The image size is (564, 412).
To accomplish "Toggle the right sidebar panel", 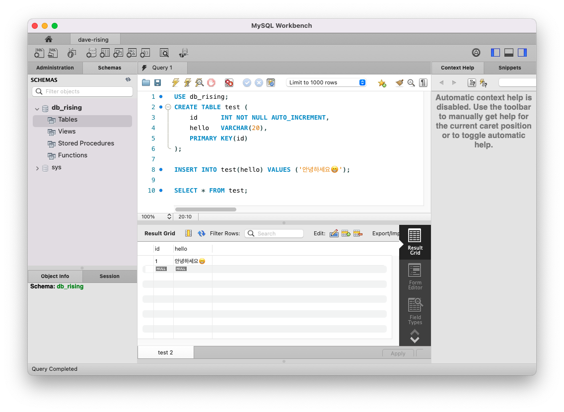I will (522, 53).
